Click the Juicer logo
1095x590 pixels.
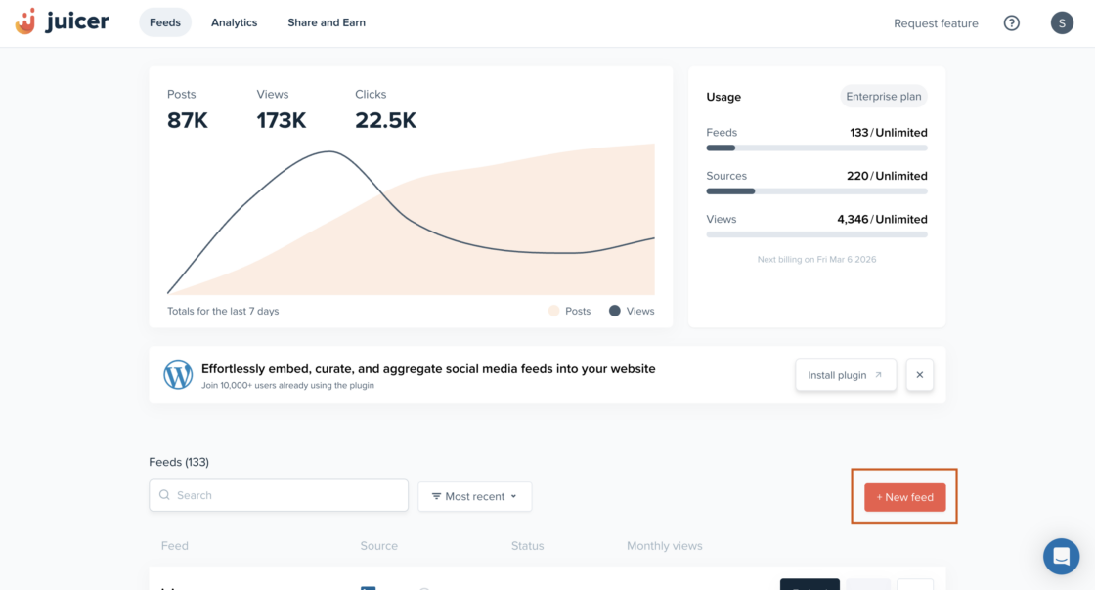(62, 21)
